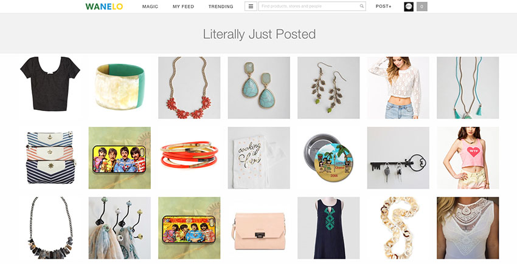Click the search magnifier icon
The width and height of the screenshot is (517, 264).
tap(362, 6)
